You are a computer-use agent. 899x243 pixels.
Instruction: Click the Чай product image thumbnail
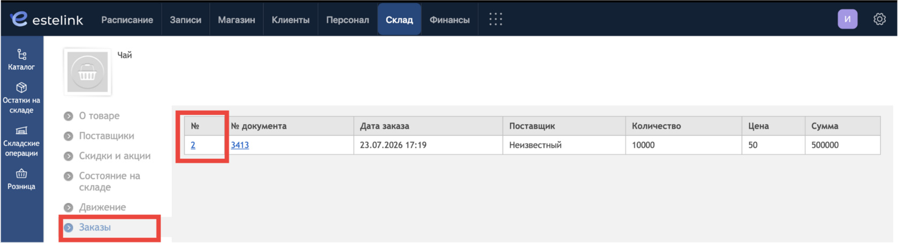point(87,72)
